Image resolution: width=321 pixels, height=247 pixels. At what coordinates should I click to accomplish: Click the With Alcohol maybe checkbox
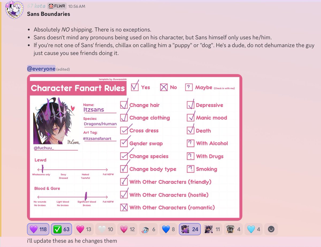tap(190, 143)
